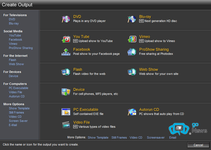The image size is (211, 150).
Task: Click Blu-ray in the left sidebar
Action: [14, 23]
